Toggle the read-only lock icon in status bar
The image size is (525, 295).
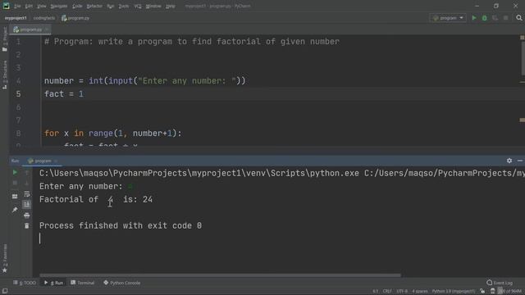pyautogui.click(x=482, y=292)
